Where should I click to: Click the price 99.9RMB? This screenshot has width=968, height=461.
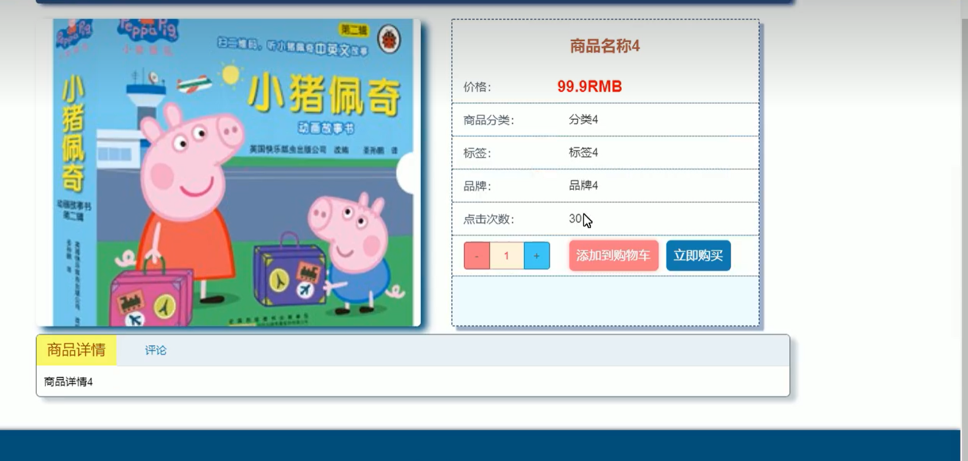[590, 87]
